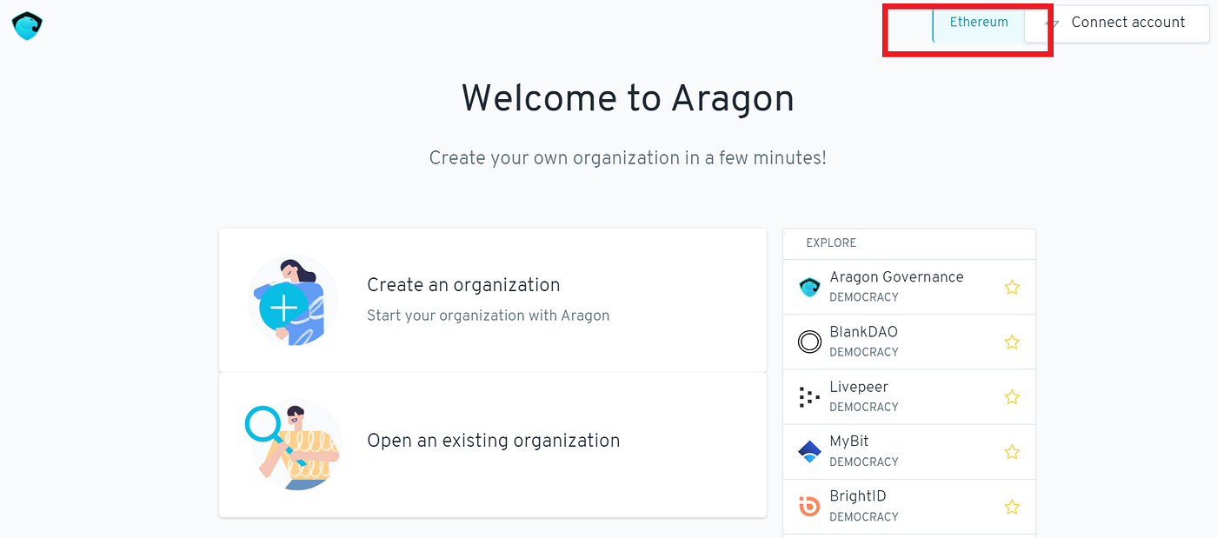
Task: Click DEMOCRACY label under Livepeer
Action: (864, 407)
